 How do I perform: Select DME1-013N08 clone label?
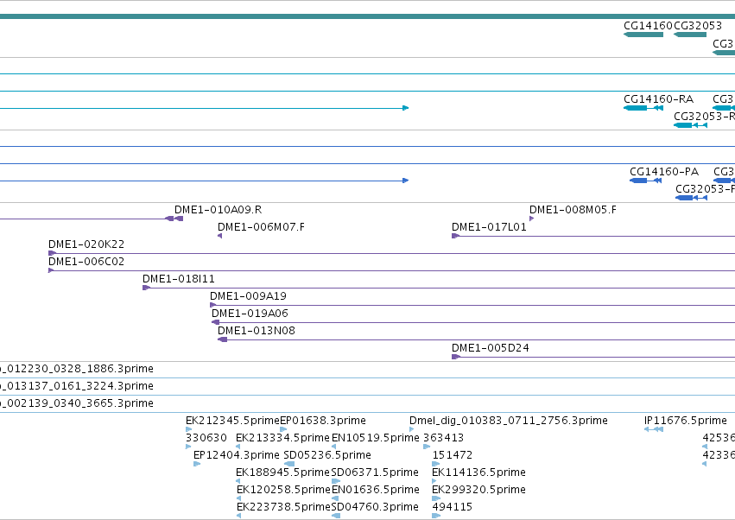point(257,331)
